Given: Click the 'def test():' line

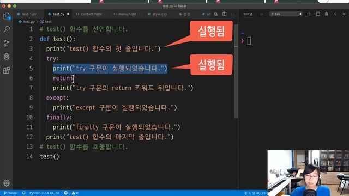Looking at the screenshot, I should pyautogui.click(x=57, y=39).
